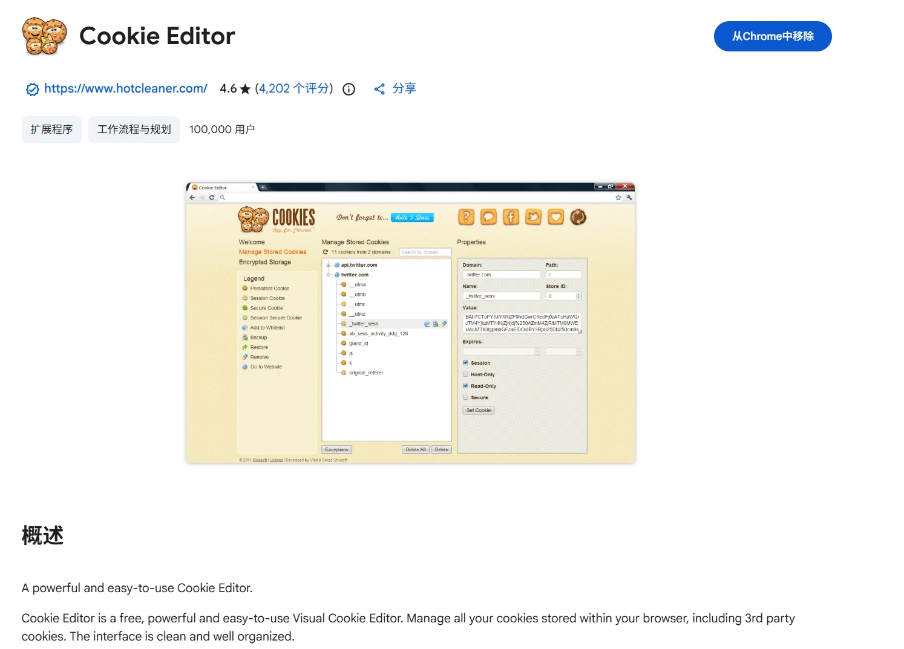904x649 pixels.
Task: Enable the Secure checkbox in Properties
Action: tap(465, 397)
